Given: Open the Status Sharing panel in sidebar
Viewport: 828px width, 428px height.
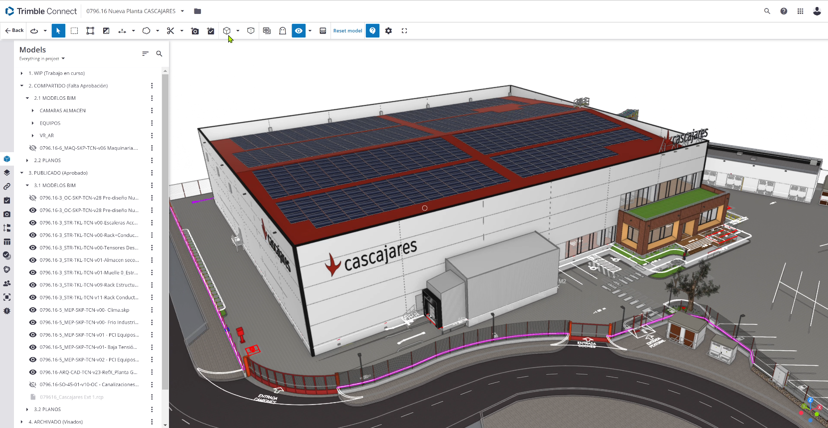Looking at the screenshot, I should pyautogui.click(x=7, y=255).
